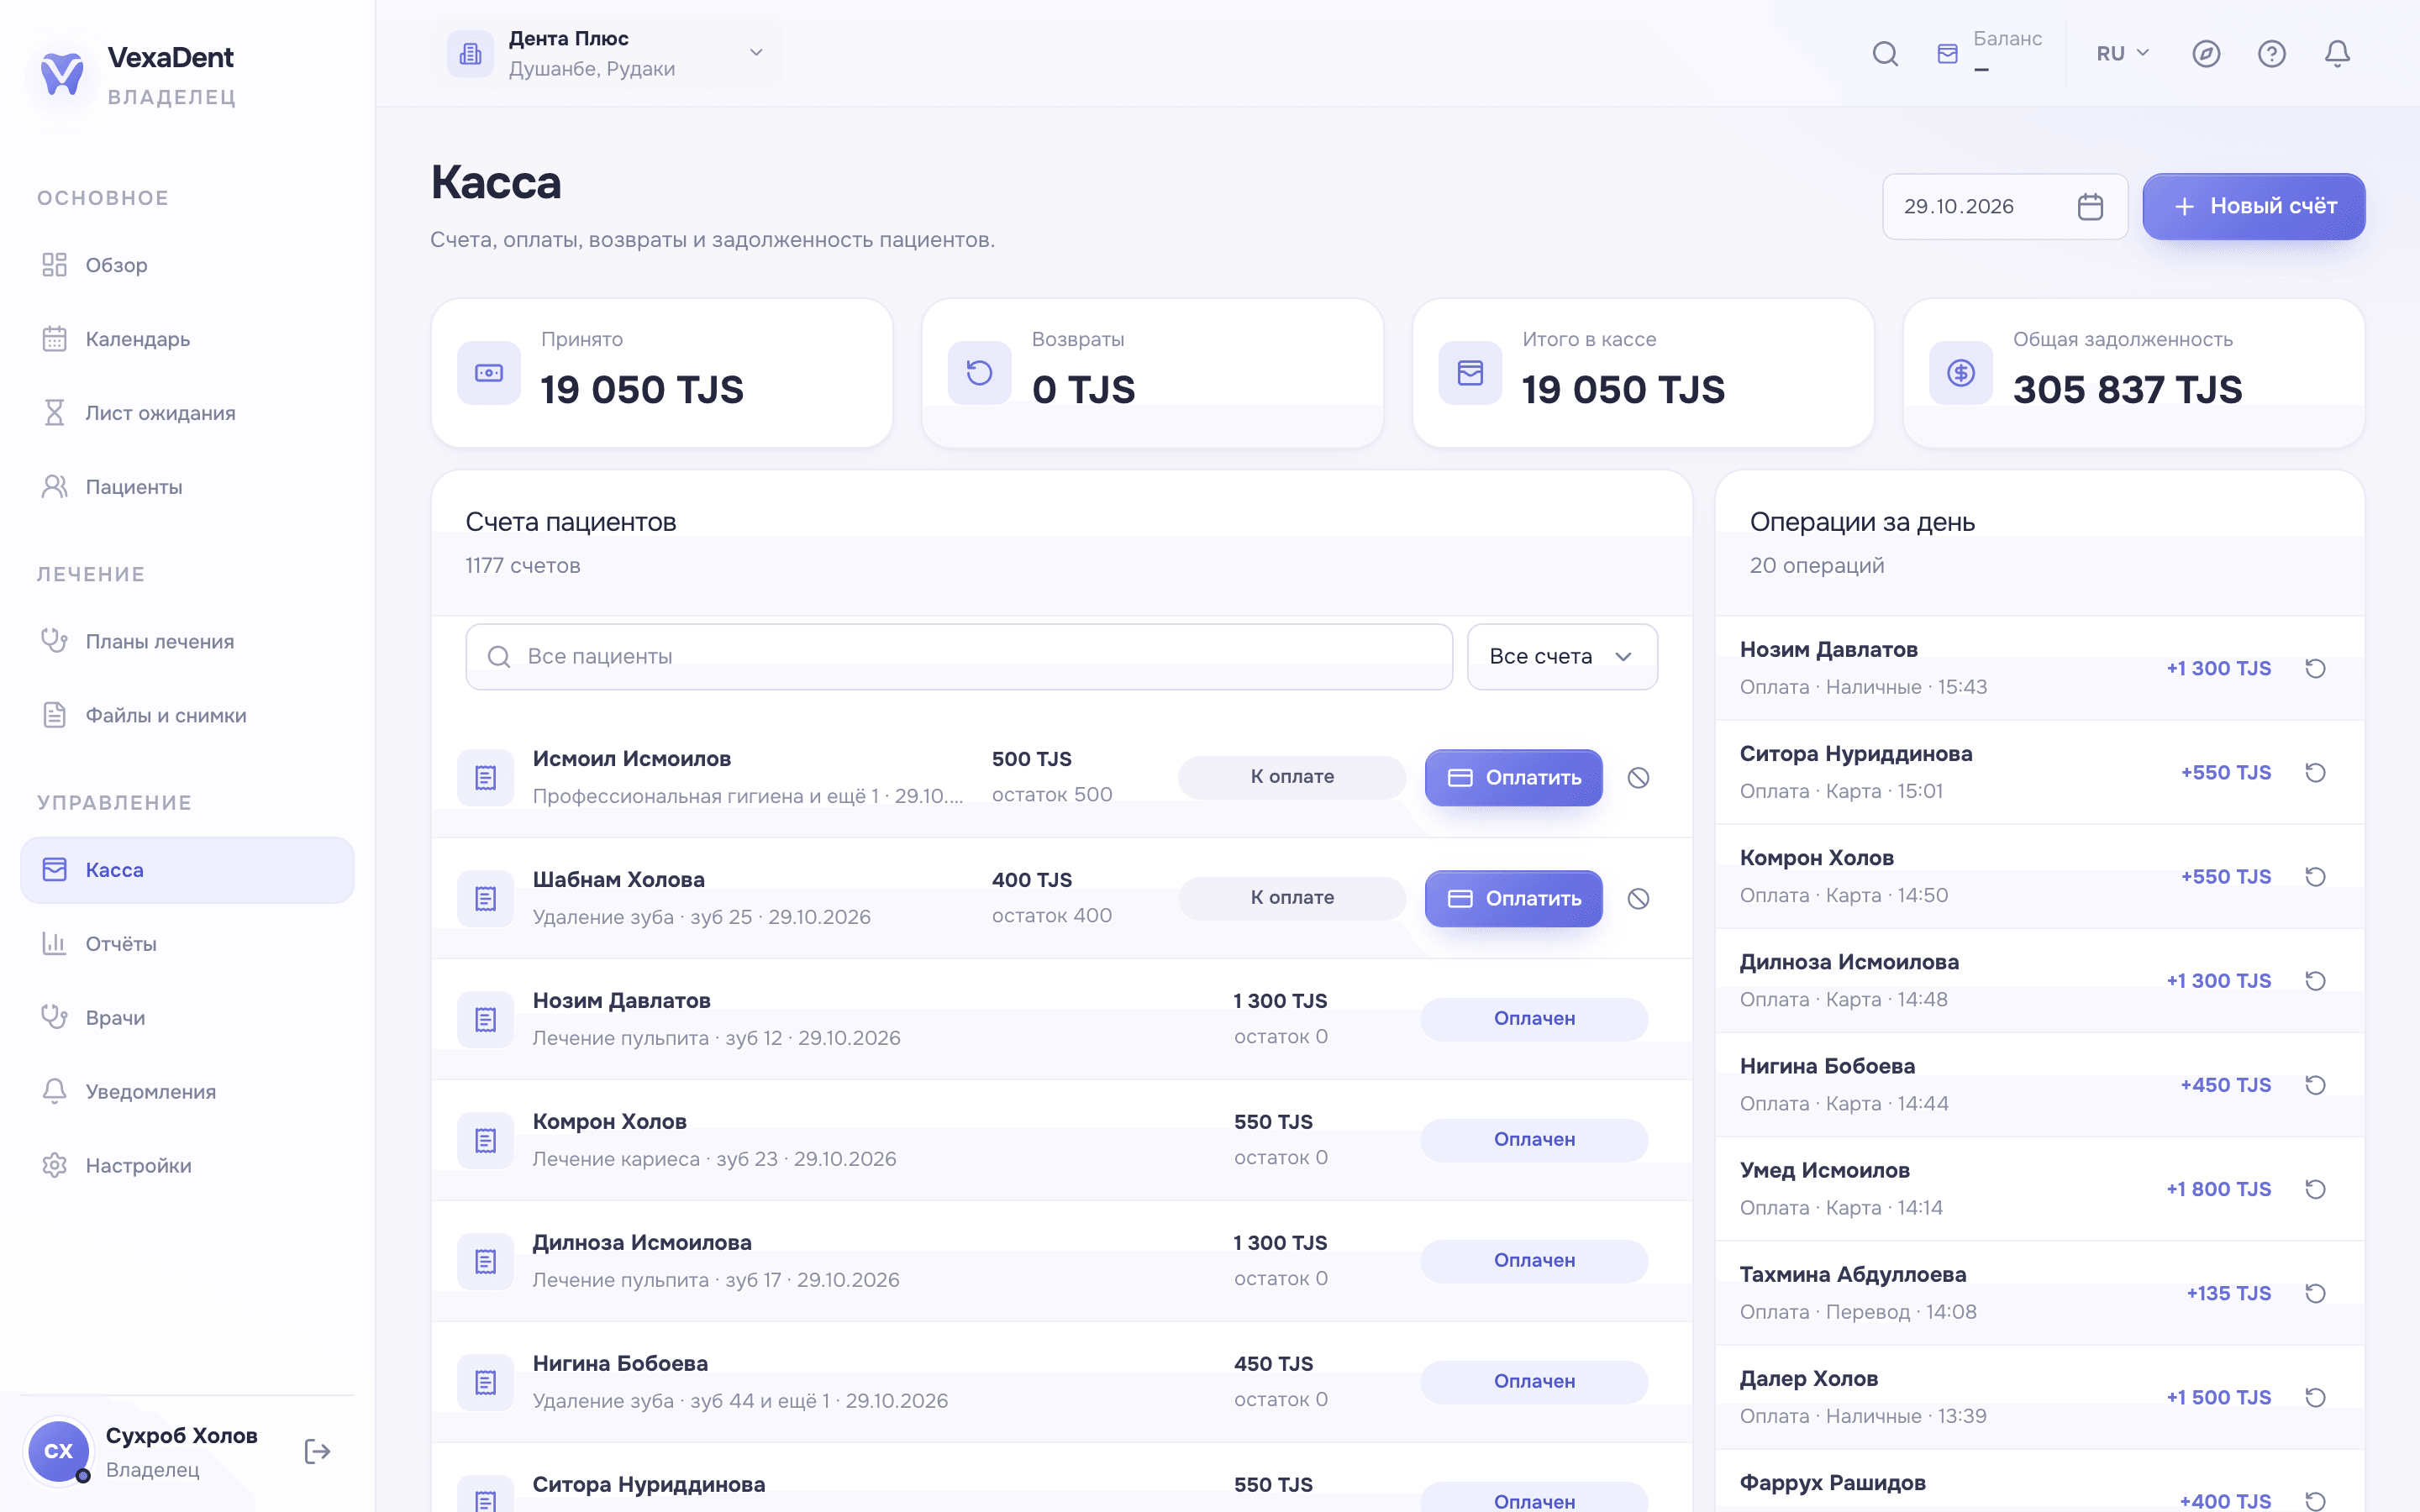Viewport: 2420px width, 1512px height.
Task: Refund Дилноза Исмоилова +1 300 TJS operation
Action: click(2315, 981)
